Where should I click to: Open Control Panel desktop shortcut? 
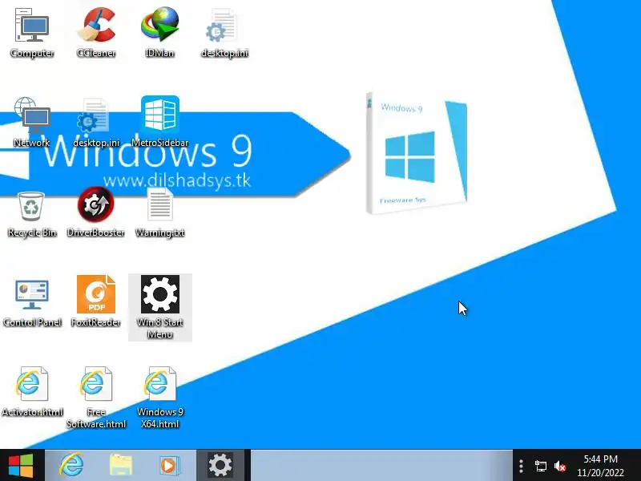(32, 303)
